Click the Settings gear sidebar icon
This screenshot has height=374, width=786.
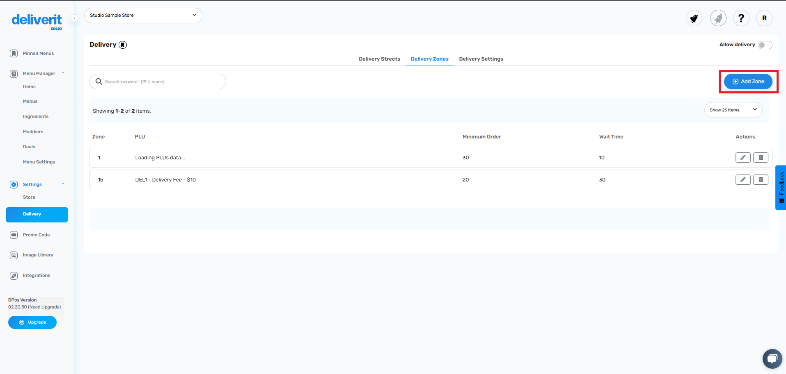14,184
